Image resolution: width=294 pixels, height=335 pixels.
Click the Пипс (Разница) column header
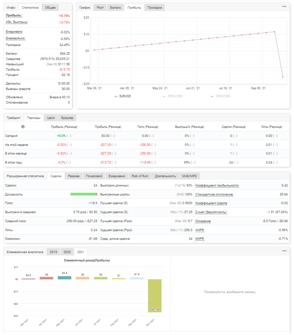[147, 127]
